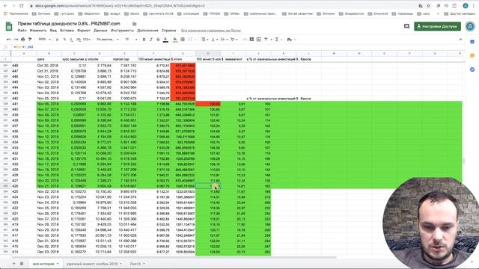Activate the paint format tool
Viewport: 479px width, 269px height.
pyautogui.click(x=30, y=40)
